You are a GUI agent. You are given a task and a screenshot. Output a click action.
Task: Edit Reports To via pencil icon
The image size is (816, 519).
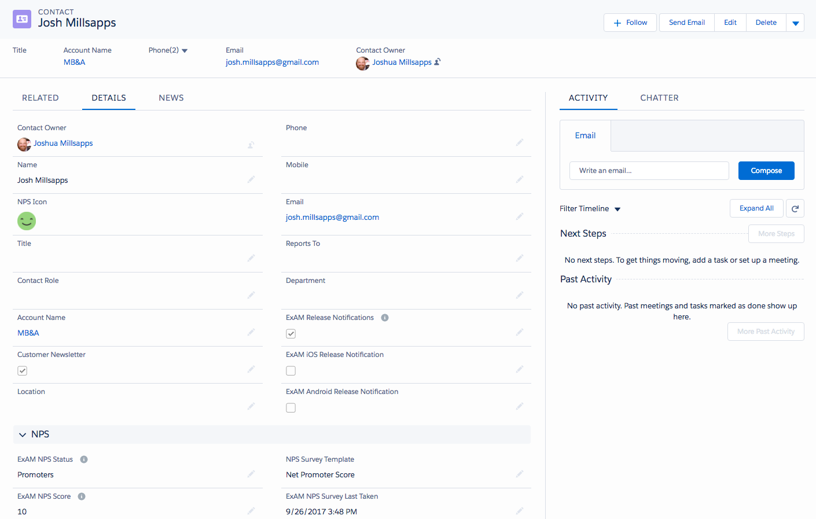point(520,258)
